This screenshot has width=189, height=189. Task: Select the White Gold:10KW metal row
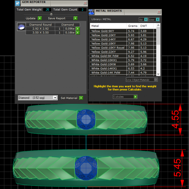108,64
